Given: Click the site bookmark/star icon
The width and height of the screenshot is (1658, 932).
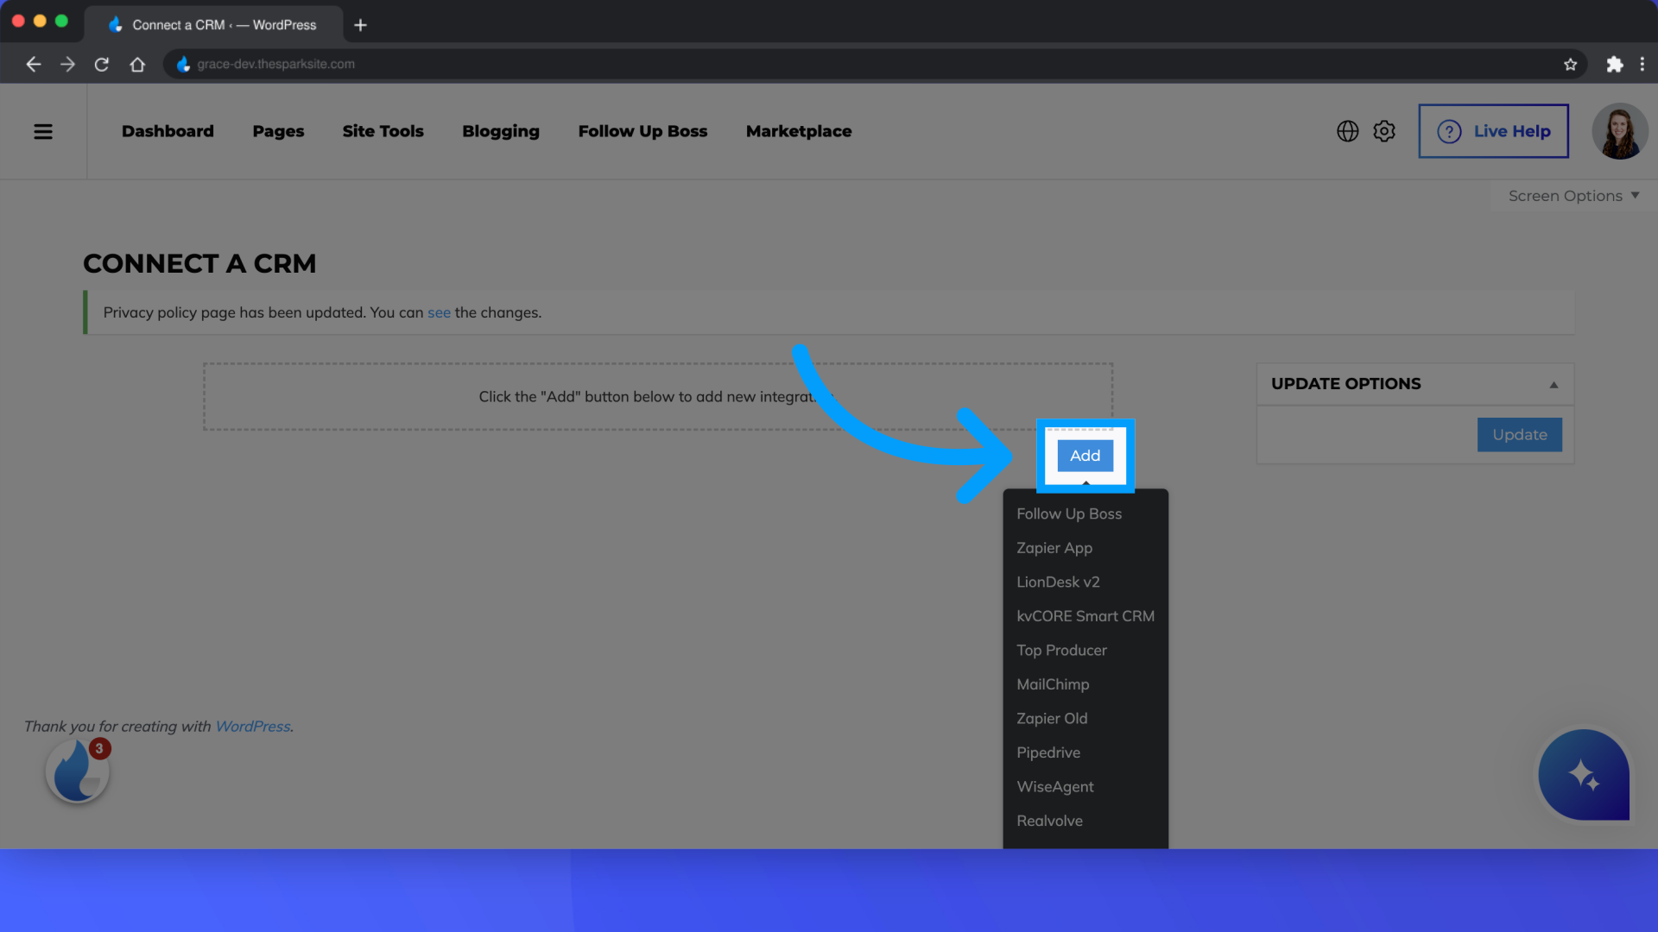Looking at the screenshot, I should coord(1570,64).
